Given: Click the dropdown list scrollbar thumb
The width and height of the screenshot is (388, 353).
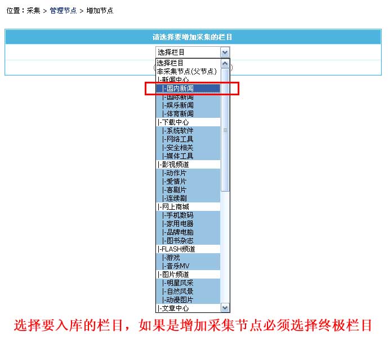Looking at the screenshot, I should 225,130.
